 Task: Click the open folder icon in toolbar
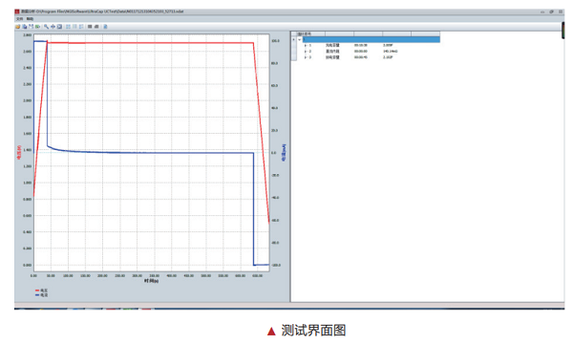17,27
